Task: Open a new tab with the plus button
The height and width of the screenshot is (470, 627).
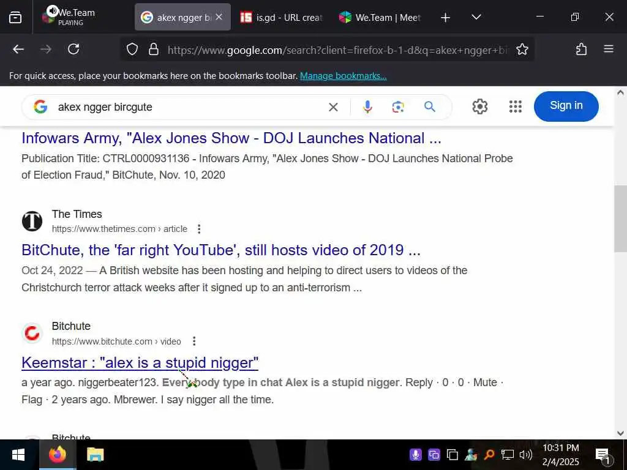Action: pos(445,17)
